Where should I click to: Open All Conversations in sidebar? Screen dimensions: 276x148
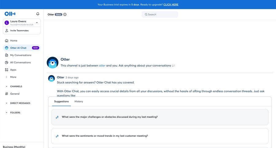tap(22, 62)
